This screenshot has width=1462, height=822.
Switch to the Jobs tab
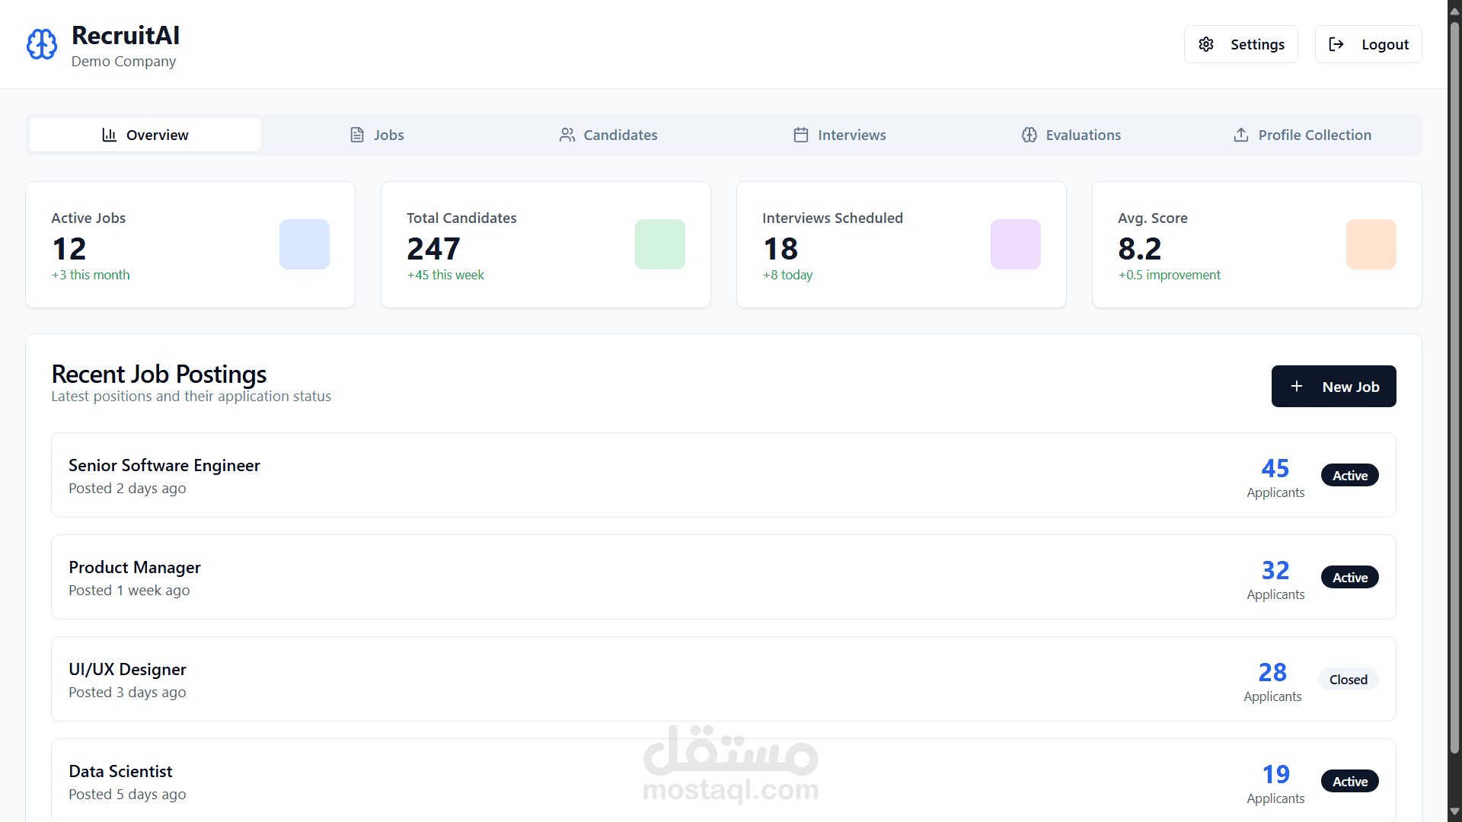(377, 135)
